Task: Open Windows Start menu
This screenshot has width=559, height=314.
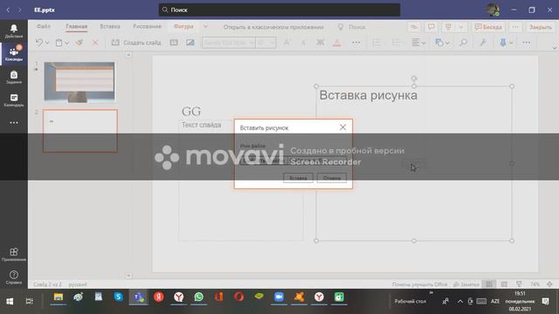Action: pyautogui.click(x=10, y=301)
